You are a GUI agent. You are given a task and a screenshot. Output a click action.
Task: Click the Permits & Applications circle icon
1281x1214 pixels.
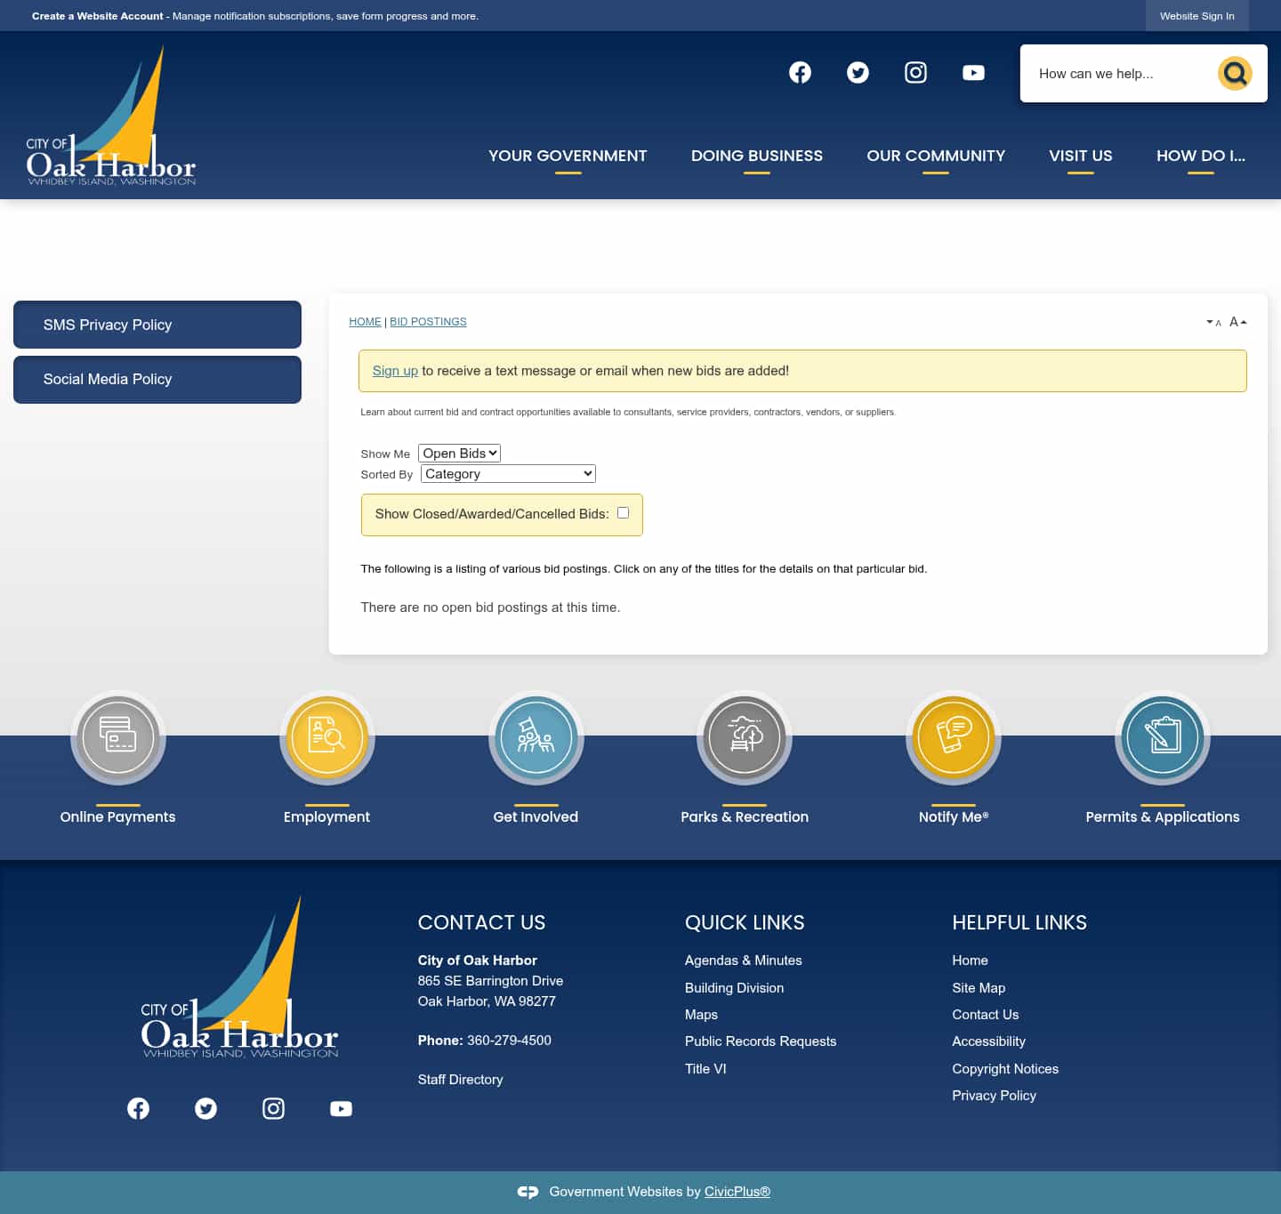click(x=1163, y=737)
